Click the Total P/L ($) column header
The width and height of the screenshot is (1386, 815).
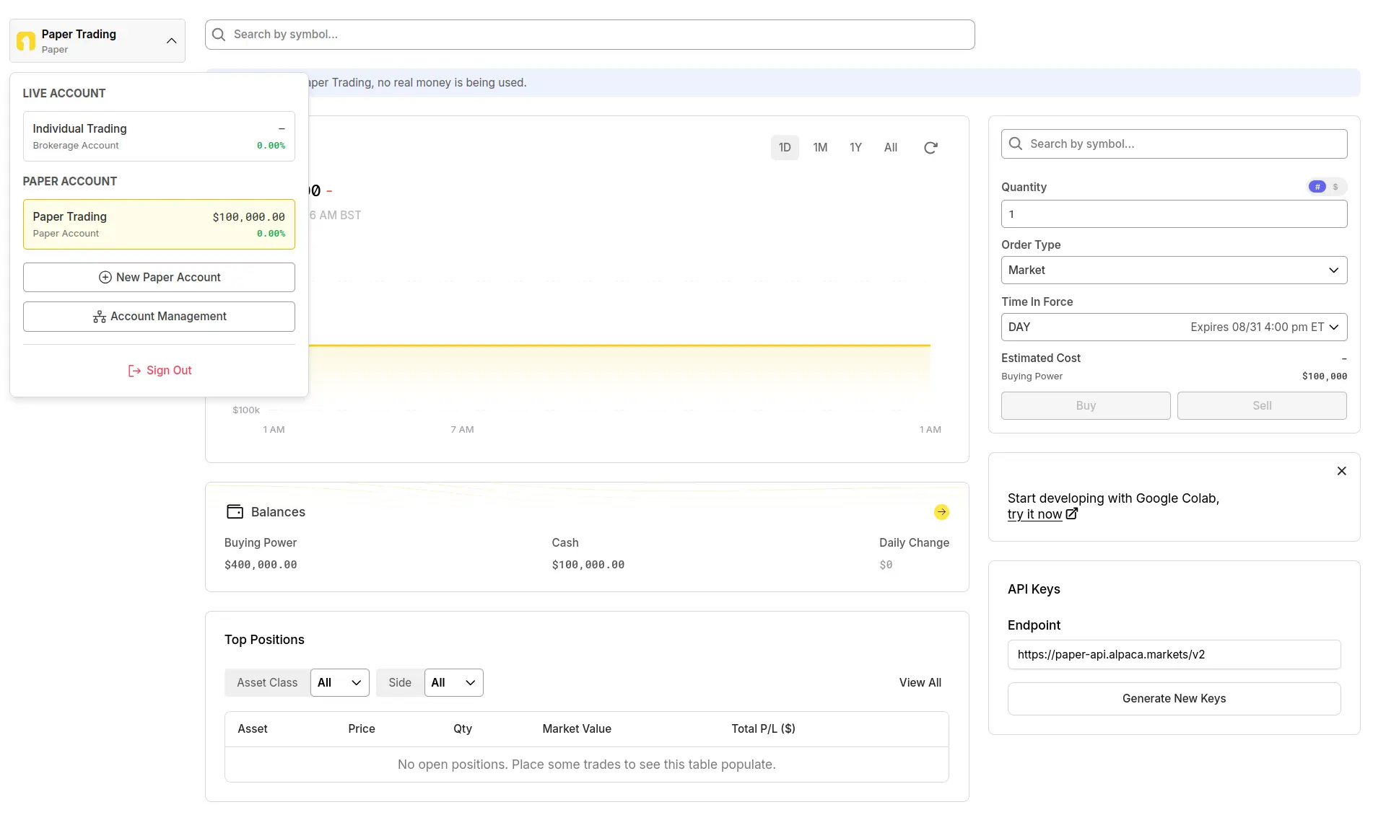[x=763, y=729]
